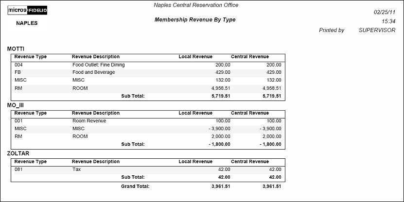Select the SUPERVISOR user name
This screenshot has height=202, width=404.
pos(377,30)
